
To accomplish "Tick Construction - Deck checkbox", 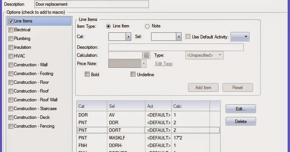I will 11,117.
